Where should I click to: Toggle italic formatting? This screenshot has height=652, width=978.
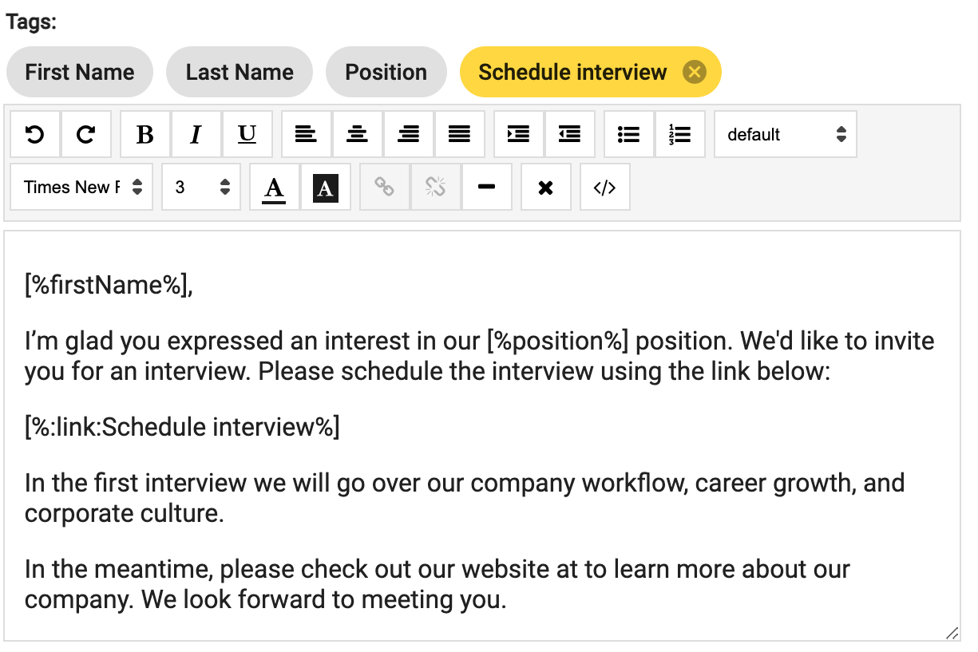(196, 134)
